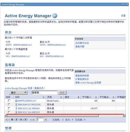Click the go-to-page arrow button
The height and width of the screenshot is (132, 130).
point(45,120)
